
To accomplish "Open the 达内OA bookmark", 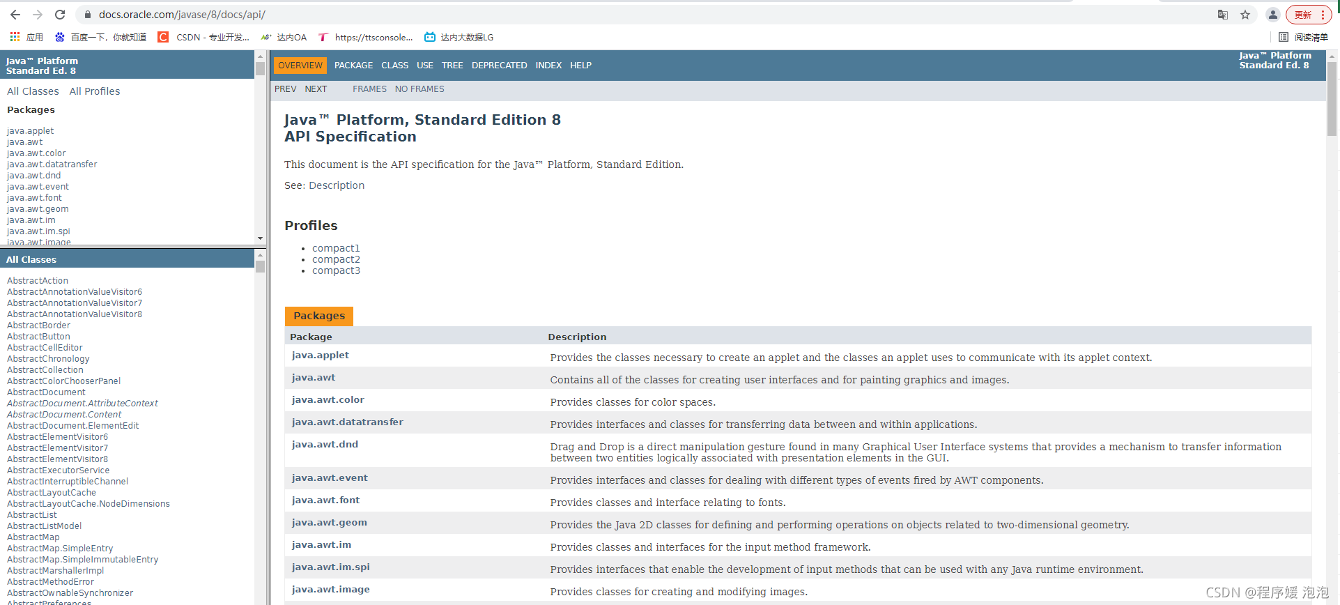I will pos(284,37).
